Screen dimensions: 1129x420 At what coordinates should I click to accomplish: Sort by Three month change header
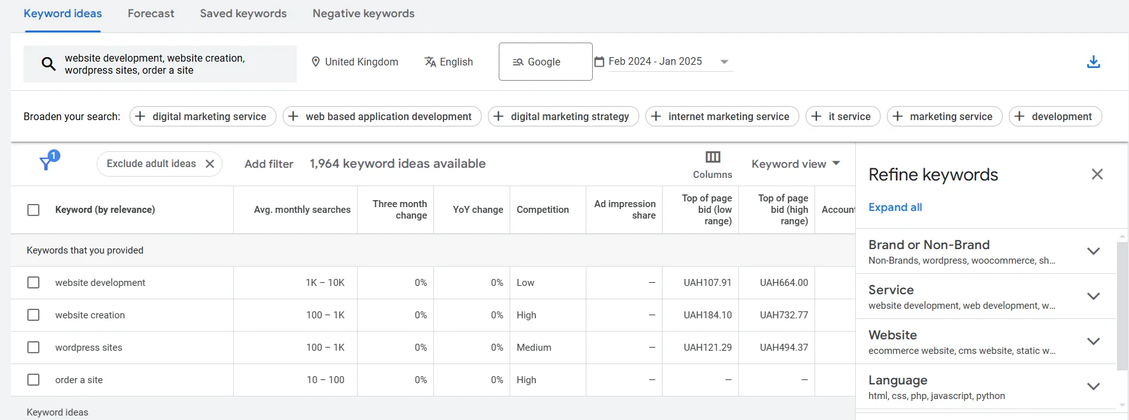(x=400, y=210)
